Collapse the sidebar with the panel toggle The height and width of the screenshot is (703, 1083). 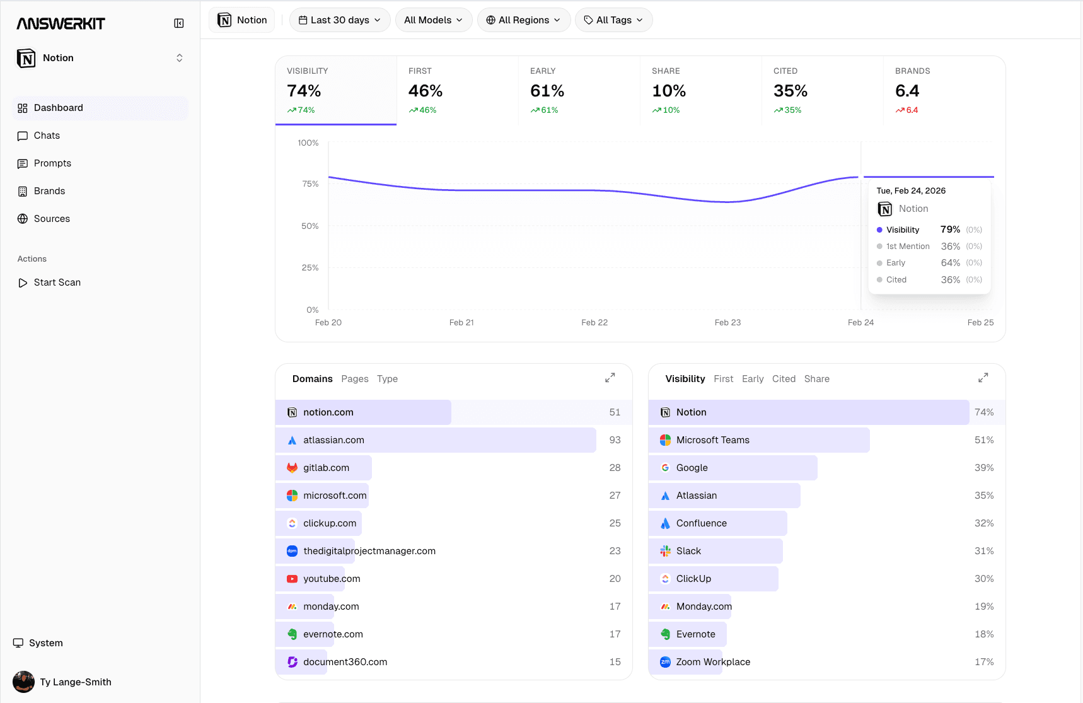(179, 23)
